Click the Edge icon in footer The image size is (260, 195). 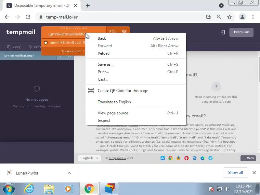[202, 158]
